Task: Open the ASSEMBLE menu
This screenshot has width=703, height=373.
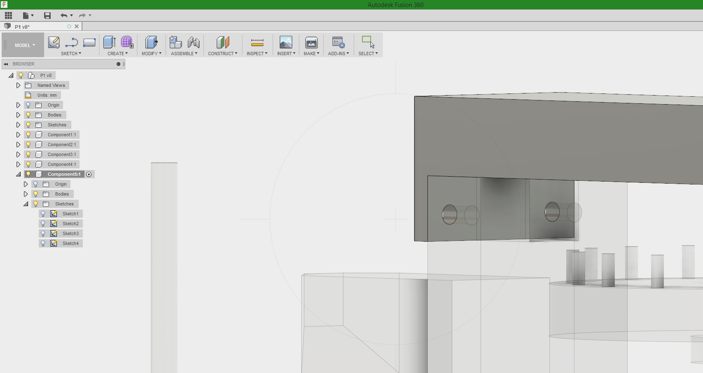Action: point(184,54)
